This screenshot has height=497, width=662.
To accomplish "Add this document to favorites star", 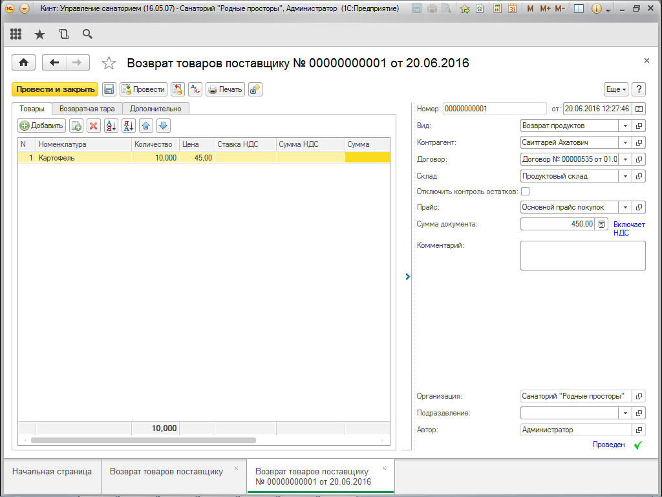I will tap(109, 63).
